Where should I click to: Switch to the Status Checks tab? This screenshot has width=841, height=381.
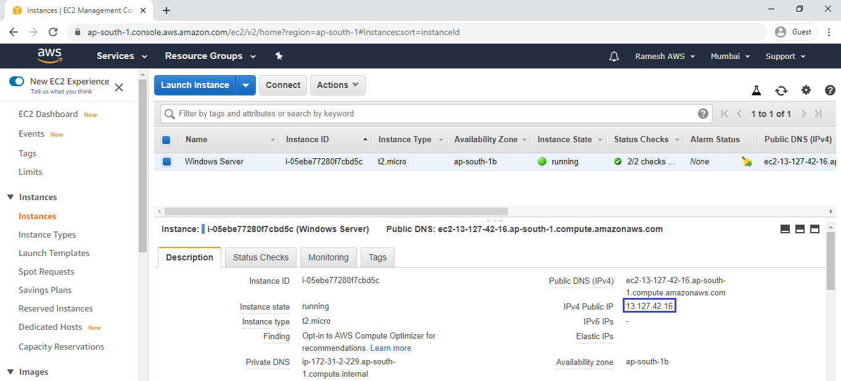point(261,257)
